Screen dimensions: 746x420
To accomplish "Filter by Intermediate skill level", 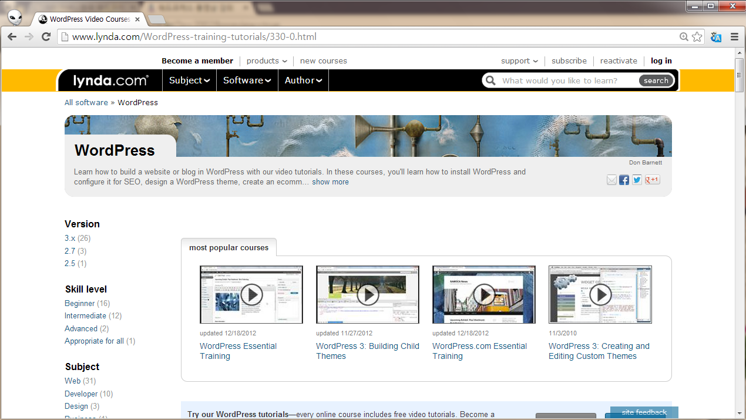I will (x=85, y=315).
